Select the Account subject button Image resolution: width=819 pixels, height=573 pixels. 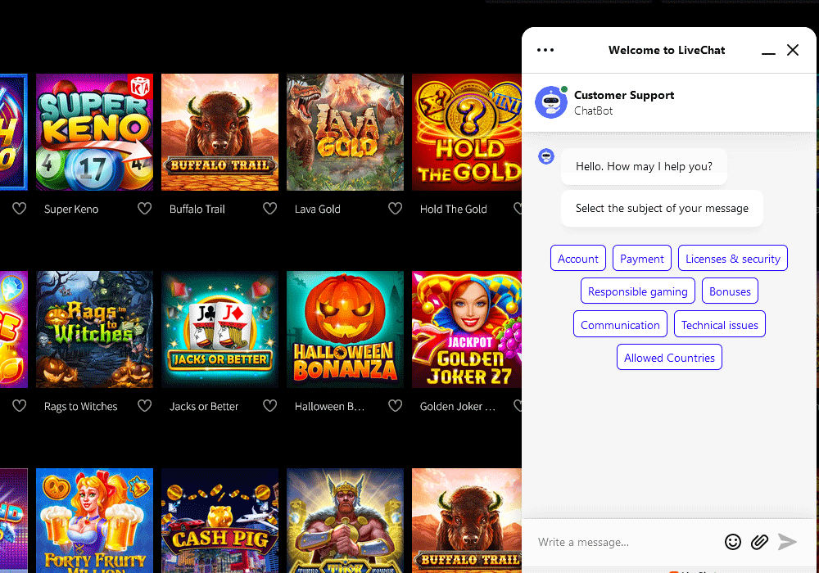click(577, 259)
